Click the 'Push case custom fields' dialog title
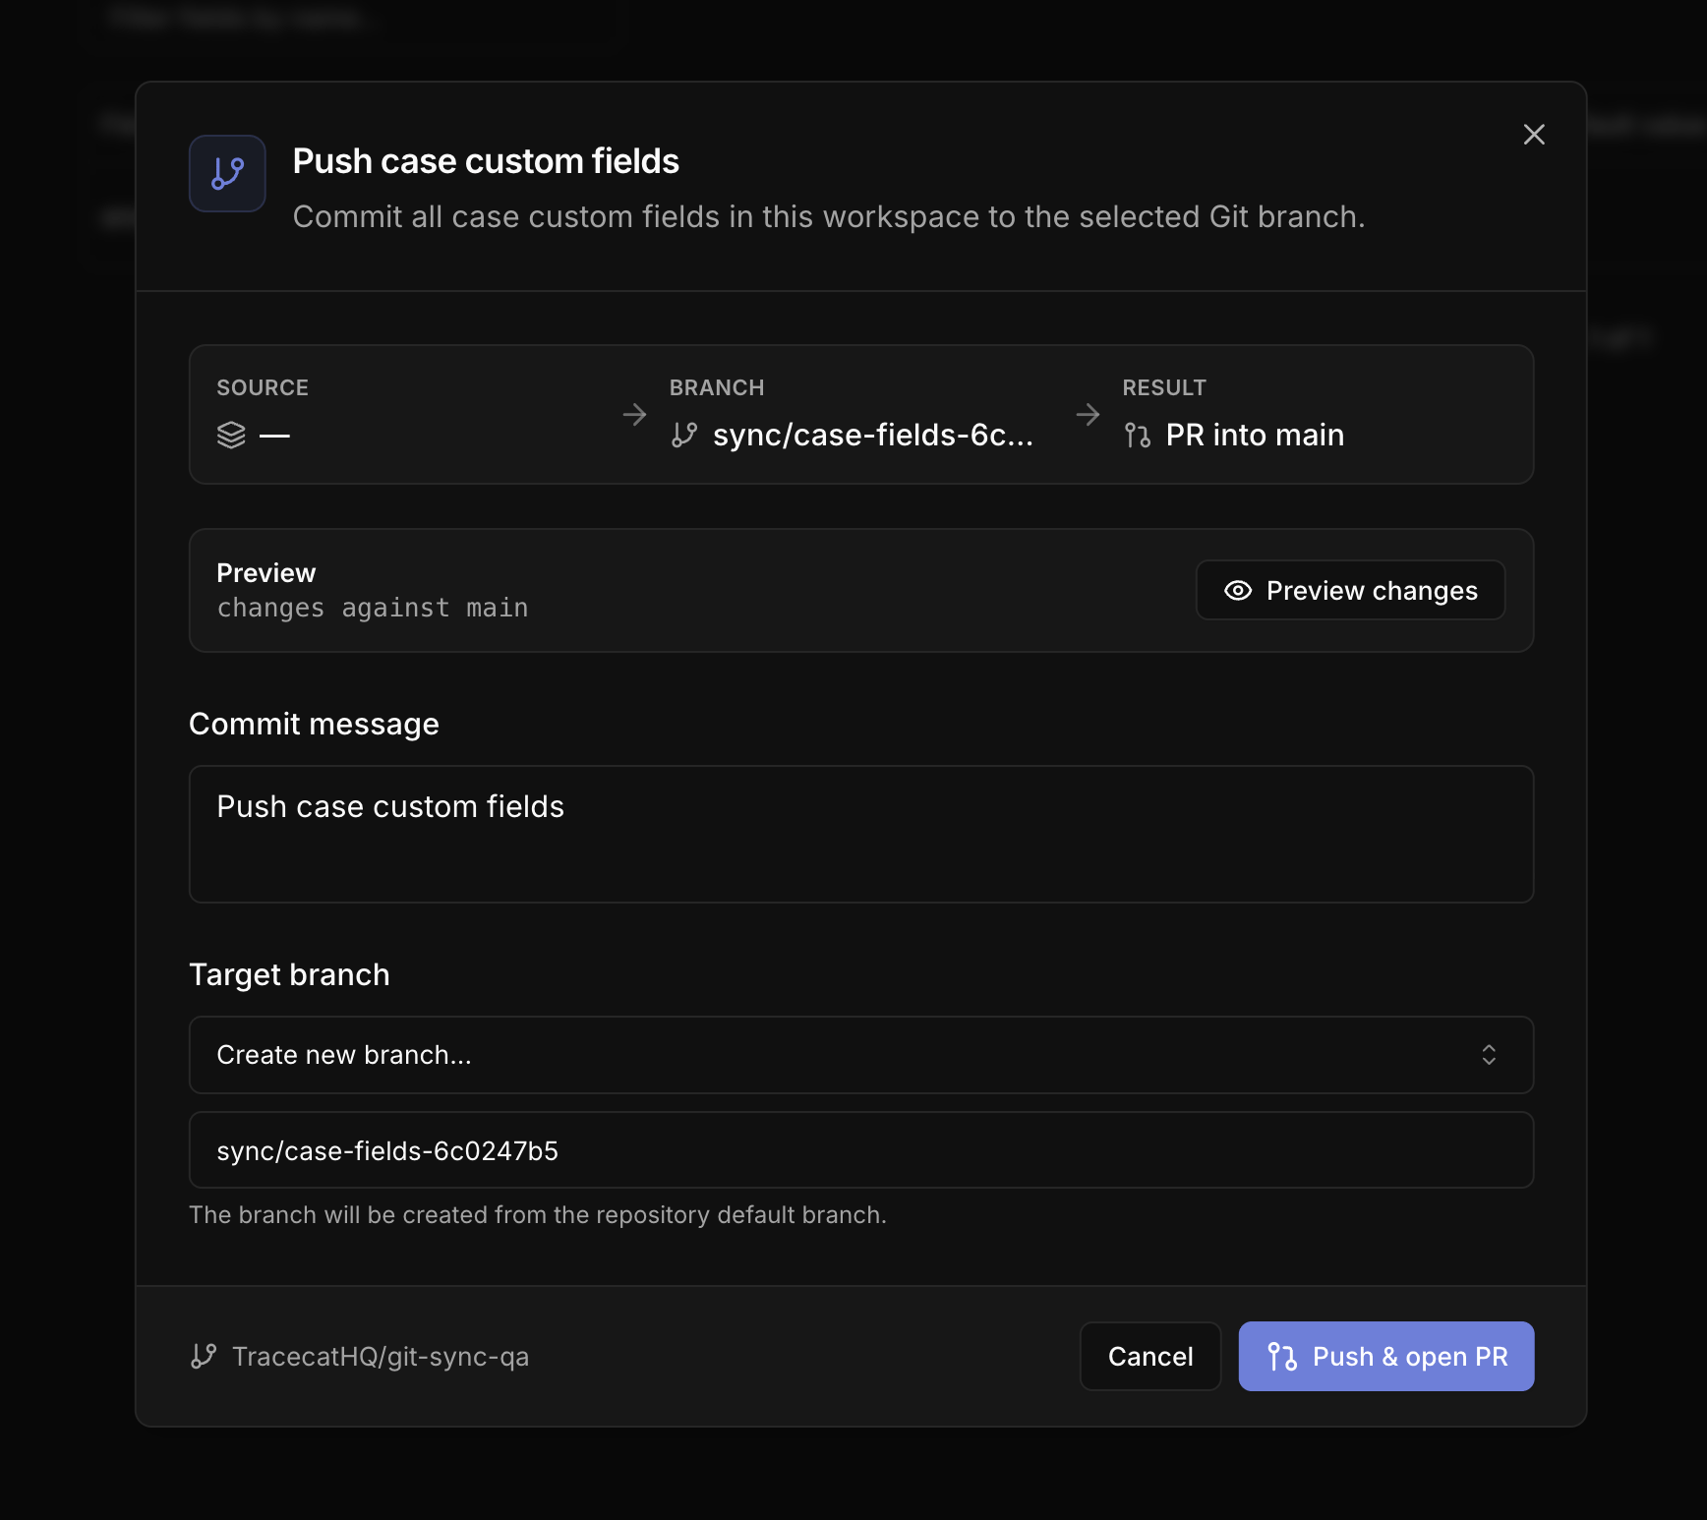 486,161
